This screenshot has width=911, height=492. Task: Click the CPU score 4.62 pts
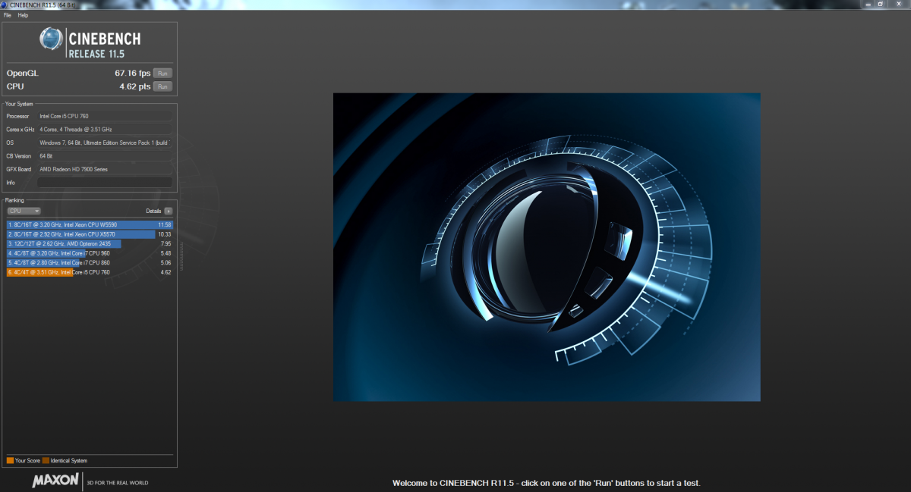[x=135, y=86]
